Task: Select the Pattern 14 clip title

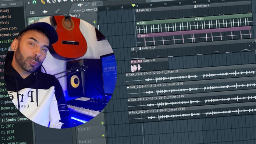Action: pyautogui.click(x=149, y=48)
